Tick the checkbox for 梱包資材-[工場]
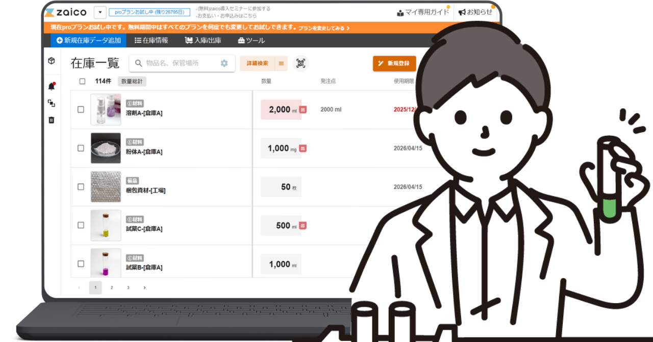Viewport: 653px width, 342px height. pyautogui.click(x=81, y=187)
